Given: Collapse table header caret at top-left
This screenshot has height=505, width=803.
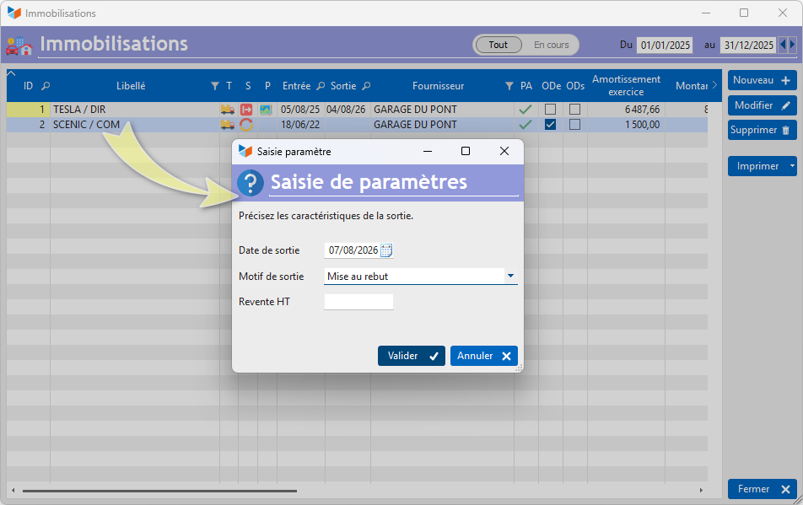Looking at the screenshot, I should [x=11, y=73].
